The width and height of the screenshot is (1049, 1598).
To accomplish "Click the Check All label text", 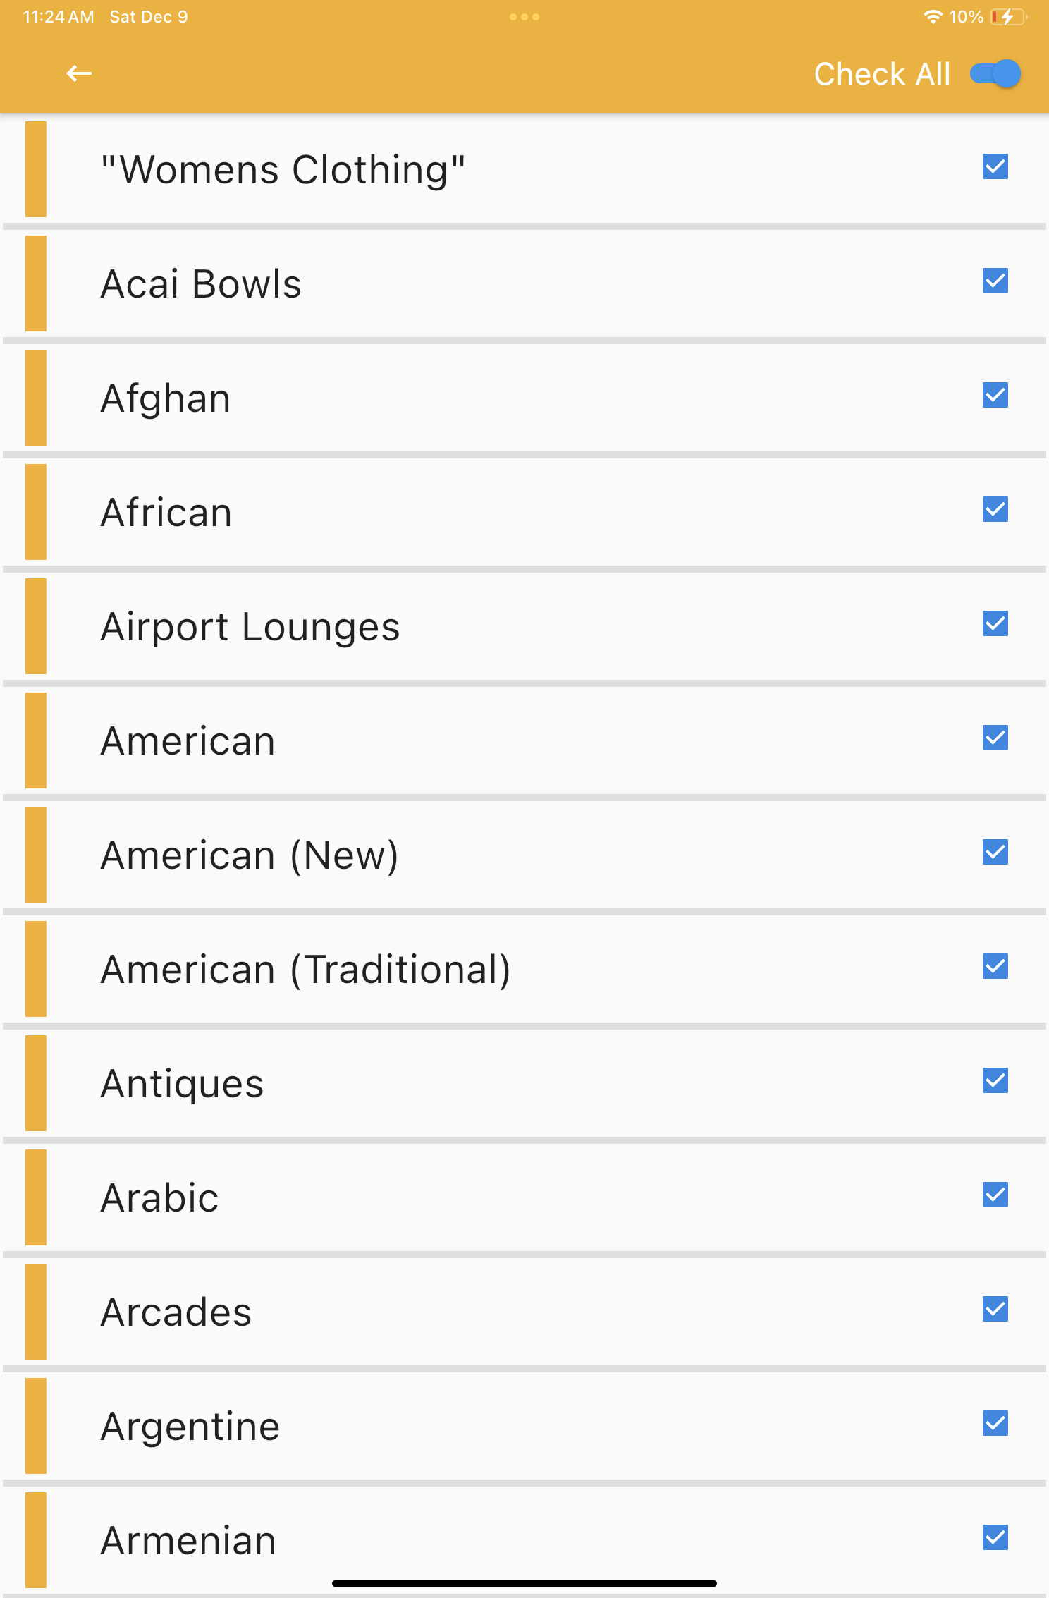I will tap(882, 74).
